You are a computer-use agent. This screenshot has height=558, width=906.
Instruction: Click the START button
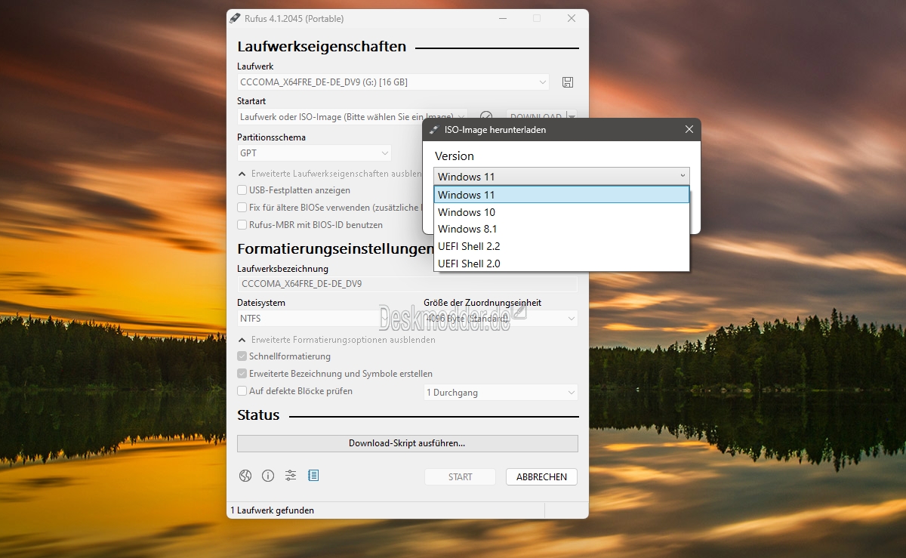[x=460, y=477]
